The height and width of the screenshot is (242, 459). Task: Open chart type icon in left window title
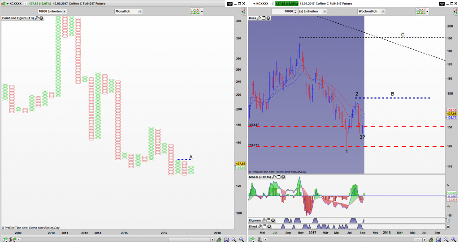(3, 4)
